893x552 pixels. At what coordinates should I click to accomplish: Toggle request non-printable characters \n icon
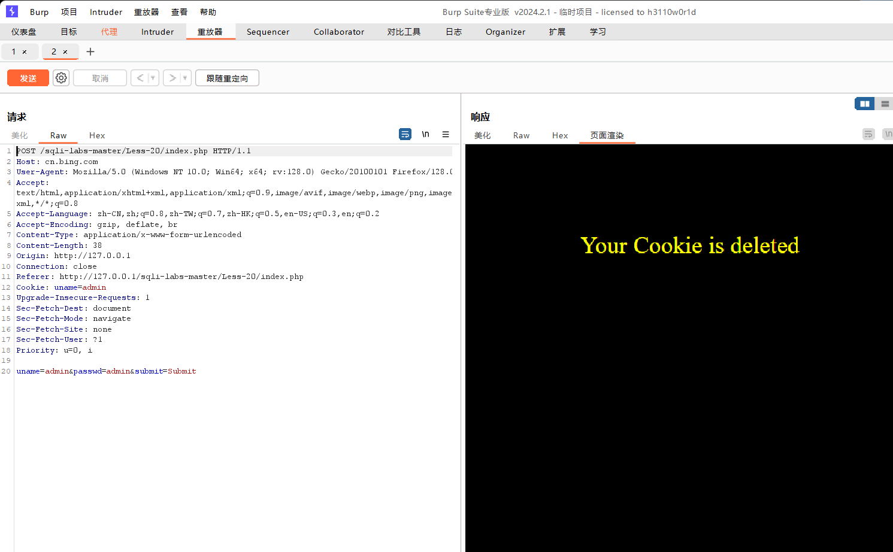(x=425, y=134)
